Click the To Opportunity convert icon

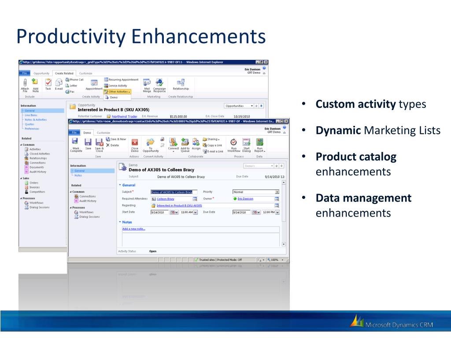(151, 145)
